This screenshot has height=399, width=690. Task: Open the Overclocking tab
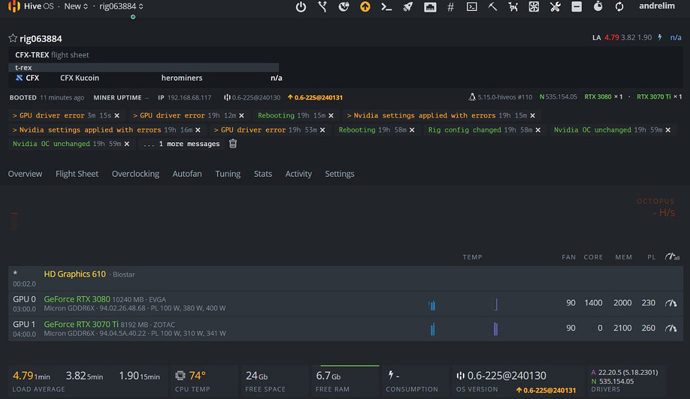point(135,174)
